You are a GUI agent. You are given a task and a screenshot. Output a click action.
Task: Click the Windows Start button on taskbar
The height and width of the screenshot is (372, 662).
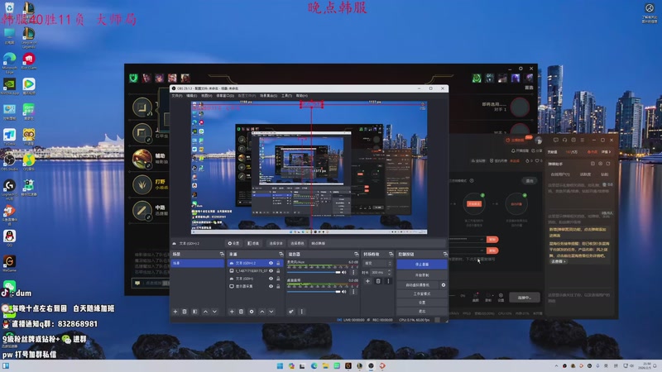(x=279, y=365)
